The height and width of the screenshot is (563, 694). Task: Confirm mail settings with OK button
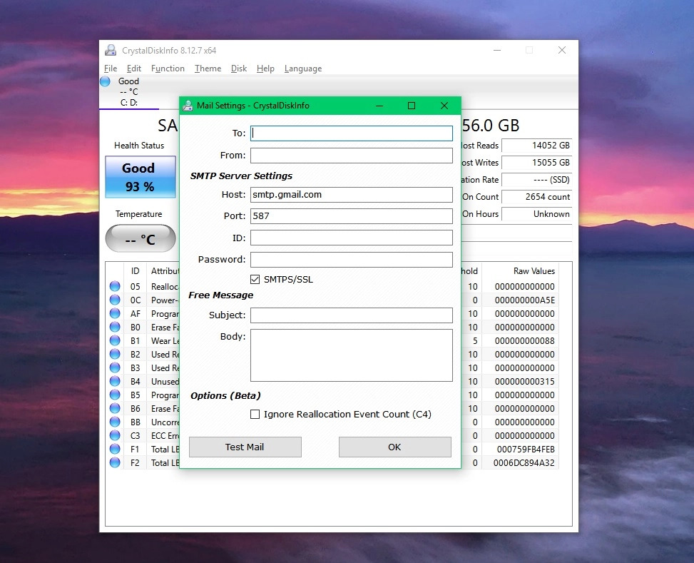[395, 447]
